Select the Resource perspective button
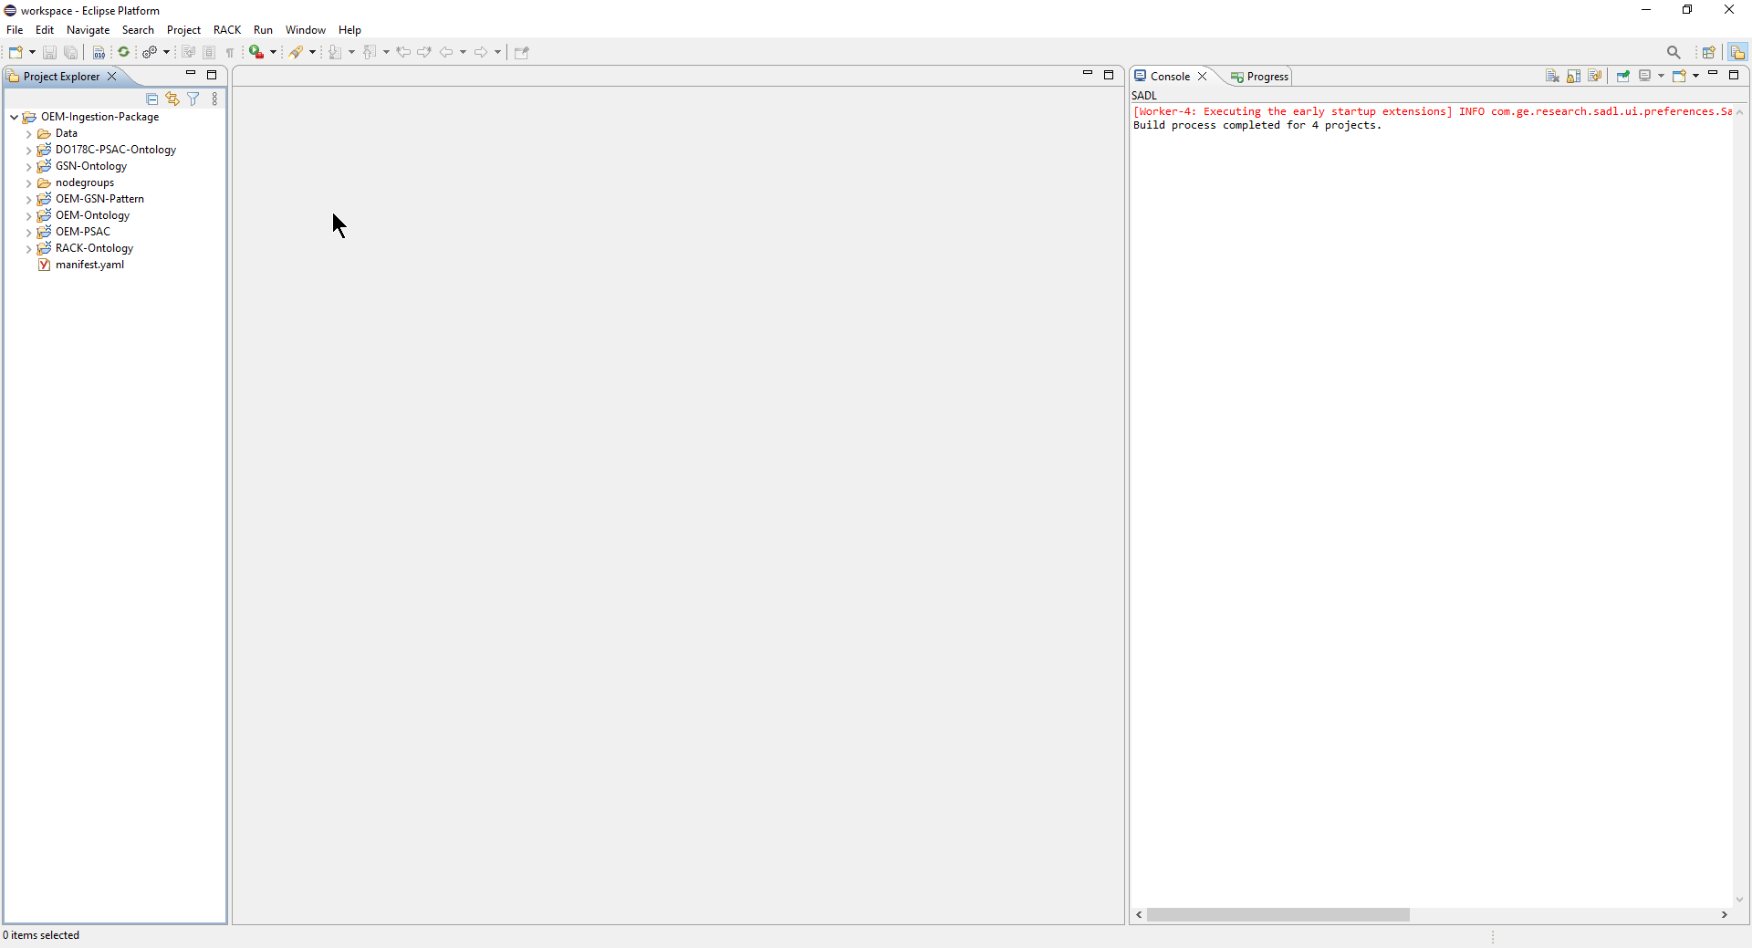Screen dimensions: 1752x948 click(1737, 52)
